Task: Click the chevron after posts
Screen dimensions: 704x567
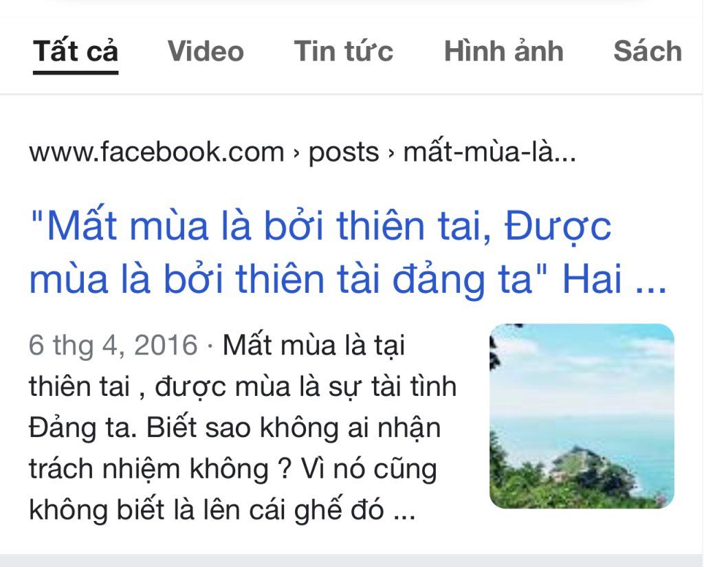Action: tap(391, 154)
